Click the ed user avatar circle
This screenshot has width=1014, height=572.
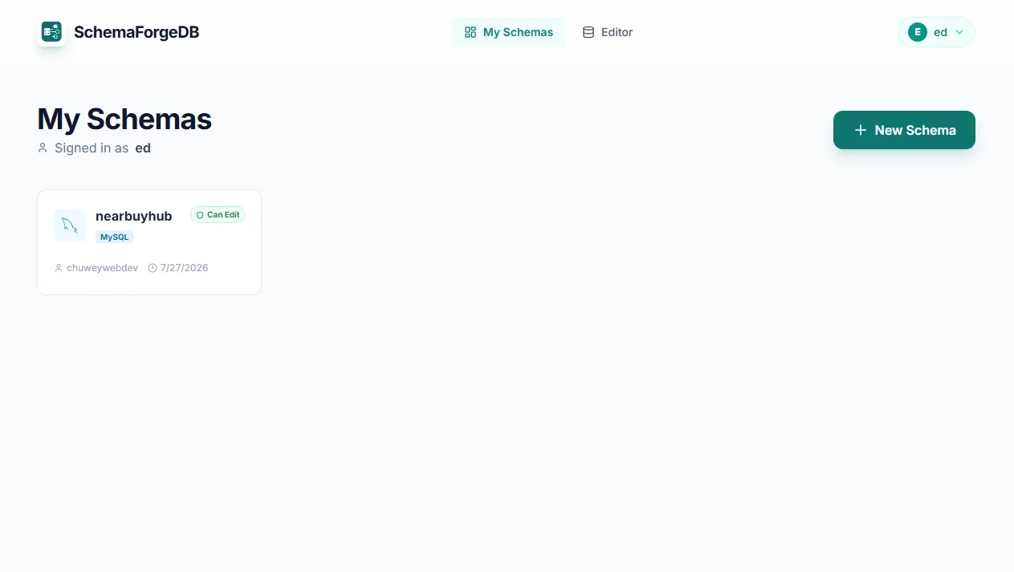pyautogui.click(x=918, y=32)
